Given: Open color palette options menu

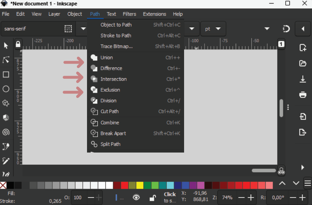Looking at the screenshot, I should click(x=307, y=183).
